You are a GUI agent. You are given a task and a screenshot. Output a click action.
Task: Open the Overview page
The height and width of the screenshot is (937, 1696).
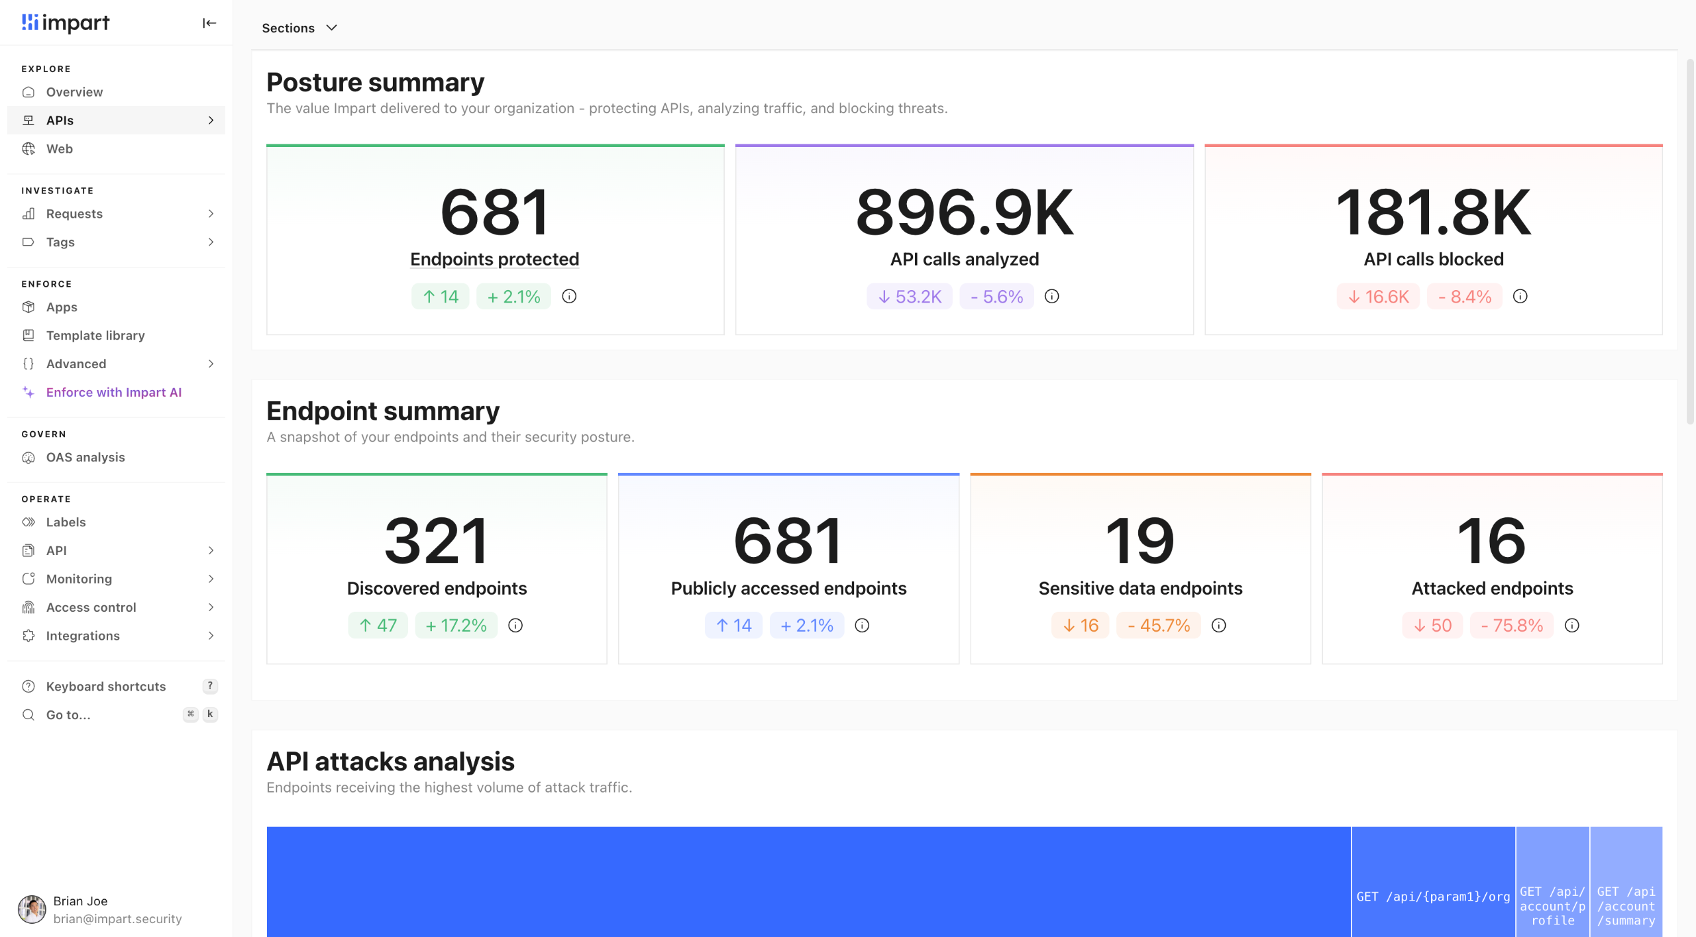coord(74,92)
